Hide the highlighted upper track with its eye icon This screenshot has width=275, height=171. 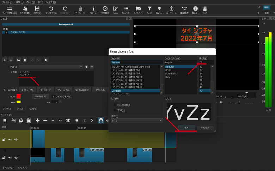click(16, 140)
